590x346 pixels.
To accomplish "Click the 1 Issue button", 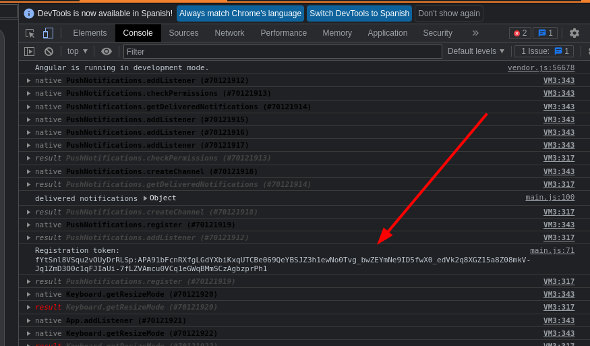I will [544, 51].
